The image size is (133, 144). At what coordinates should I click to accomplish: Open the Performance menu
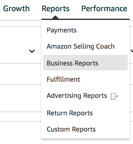pos(104,8)
